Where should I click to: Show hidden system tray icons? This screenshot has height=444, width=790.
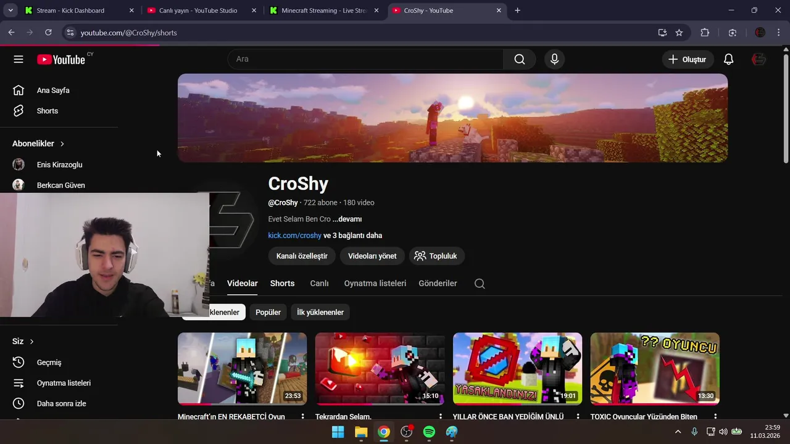tap(678, 432)
